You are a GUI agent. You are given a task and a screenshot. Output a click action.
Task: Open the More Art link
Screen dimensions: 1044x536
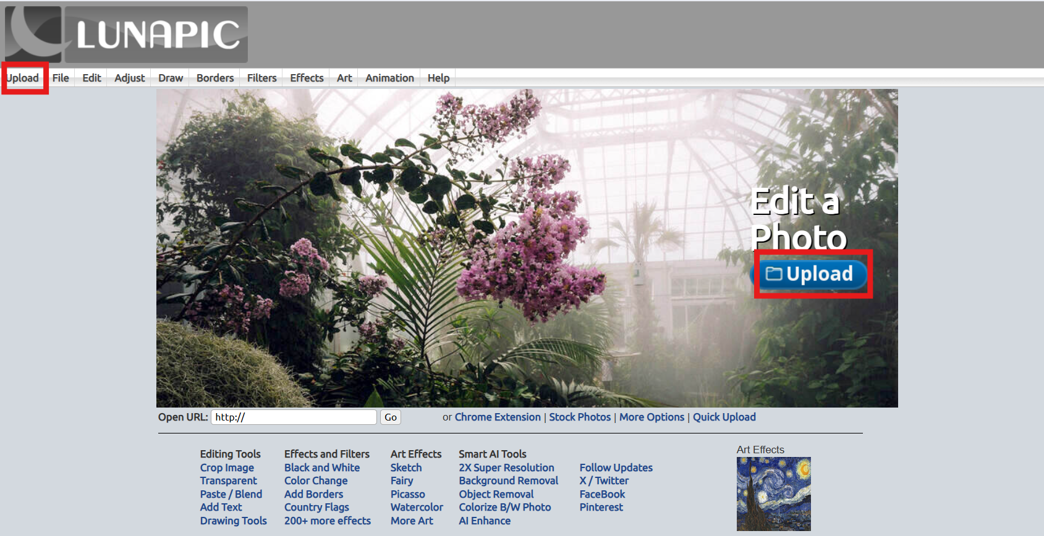click(412, 521)
